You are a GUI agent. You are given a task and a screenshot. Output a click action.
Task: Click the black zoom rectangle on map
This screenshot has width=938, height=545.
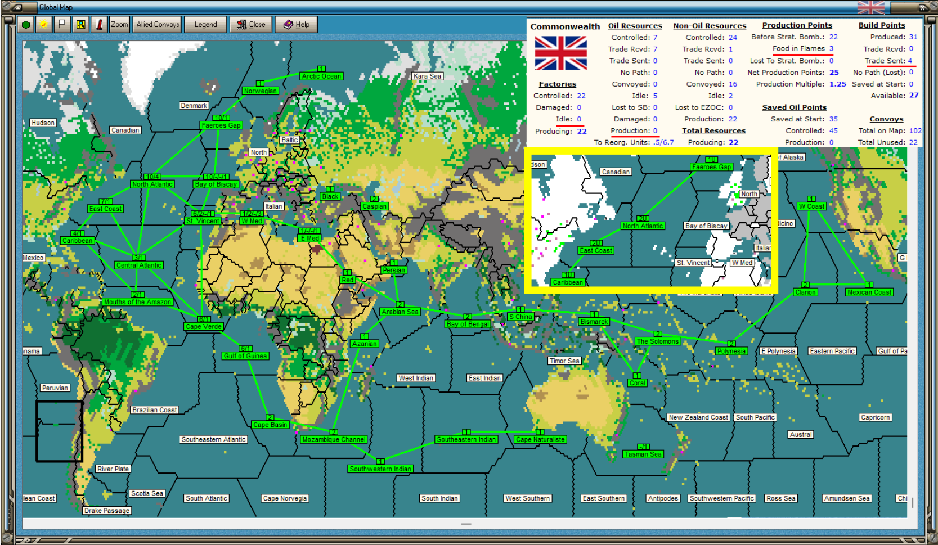pos(60,431)
